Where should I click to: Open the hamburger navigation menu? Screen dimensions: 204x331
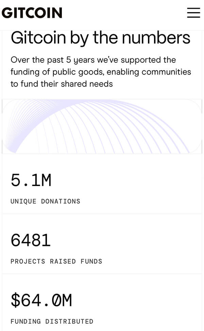(x=193, y=13)
